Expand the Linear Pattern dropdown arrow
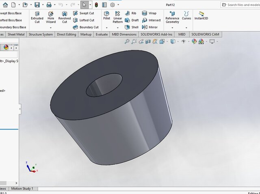This screenshot has height=194, width=260. (x=118, y=28)
